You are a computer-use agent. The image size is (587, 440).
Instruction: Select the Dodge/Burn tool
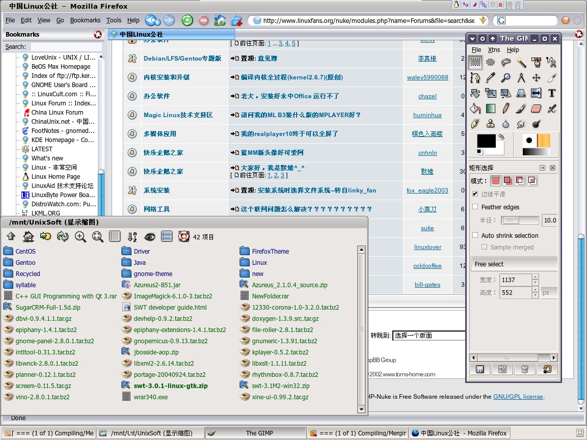click(537, 124)
